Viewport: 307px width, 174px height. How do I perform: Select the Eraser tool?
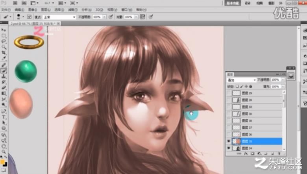[4, 88]
